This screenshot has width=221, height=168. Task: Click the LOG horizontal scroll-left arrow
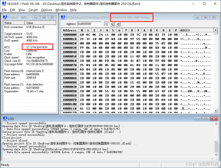pos(4,158)
